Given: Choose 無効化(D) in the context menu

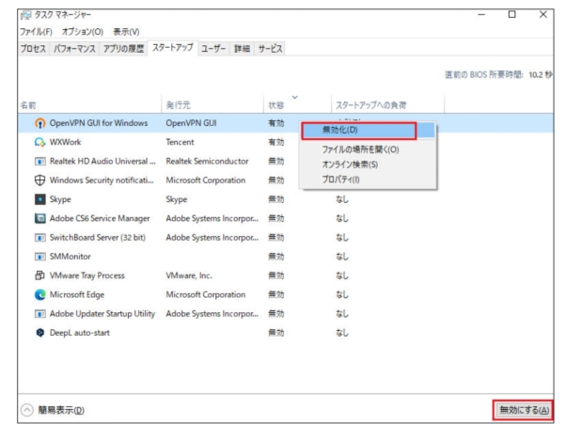Looking at the screenshot, I should [x=369, y=131].
